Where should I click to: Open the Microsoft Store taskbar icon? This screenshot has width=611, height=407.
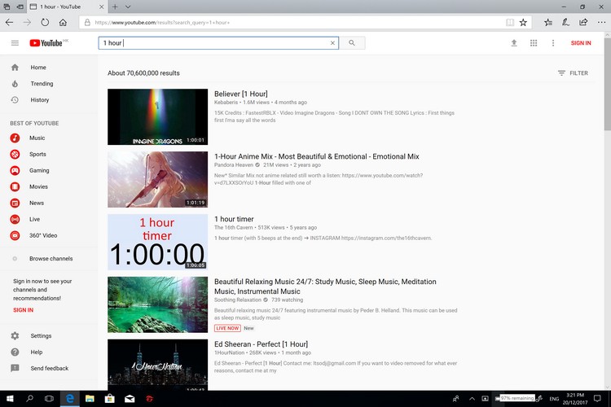(109, 398)
